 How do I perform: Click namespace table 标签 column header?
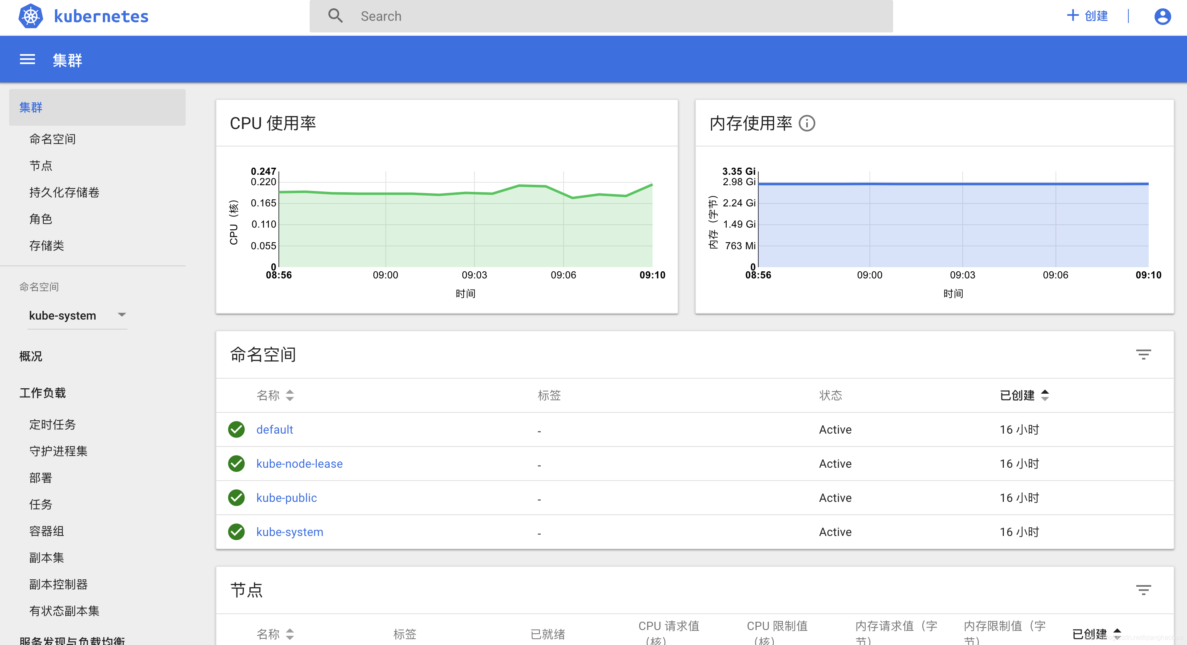pyautogui.click(x=549, y=395)
